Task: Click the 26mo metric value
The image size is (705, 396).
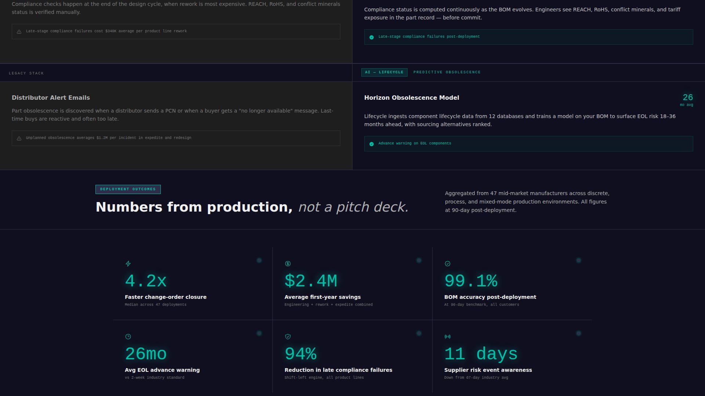Action: click(146, 354)
